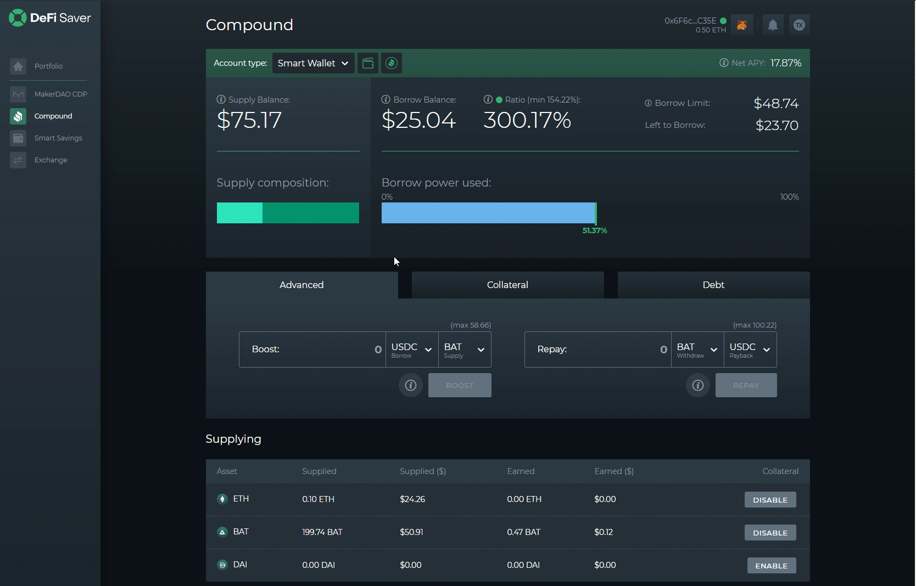Viewport: 916px width, 586px height.
Task: Click the 0.50 ETH wallet balance
Action: [711, 30]
